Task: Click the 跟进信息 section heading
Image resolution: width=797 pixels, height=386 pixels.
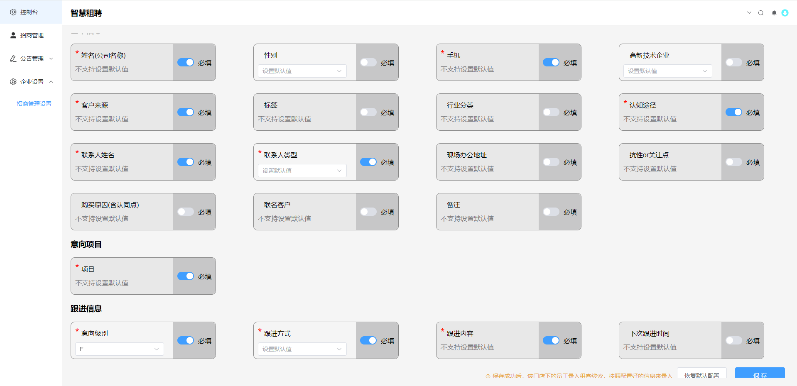Action: point(86,308)
